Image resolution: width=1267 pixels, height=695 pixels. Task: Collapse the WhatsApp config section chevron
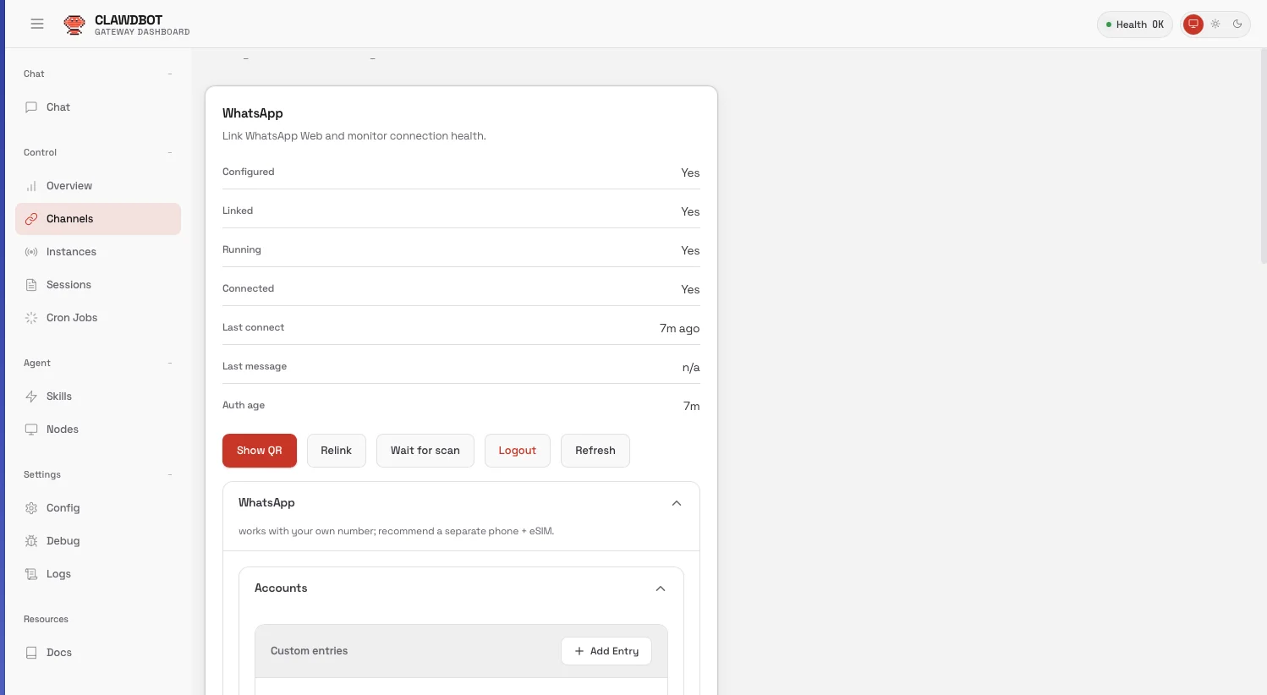677,503
